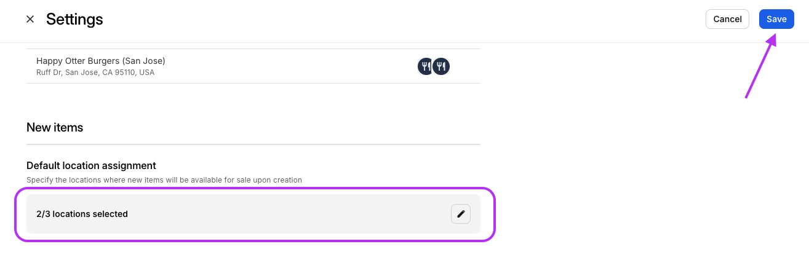The height and width of the screenshot is (268, 809).
Task: Click the New items section heading
Action: [55, 127]
